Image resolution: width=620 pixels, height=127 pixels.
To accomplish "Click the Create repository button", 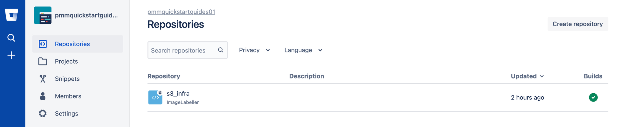I will coord(577,24).
